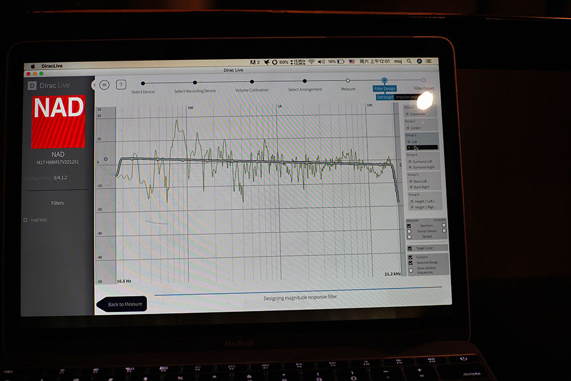Image resolution: width=571 pixels, height=381 pixels.
Task: Go to the Select Arrangement step
Action: [305, 85]
